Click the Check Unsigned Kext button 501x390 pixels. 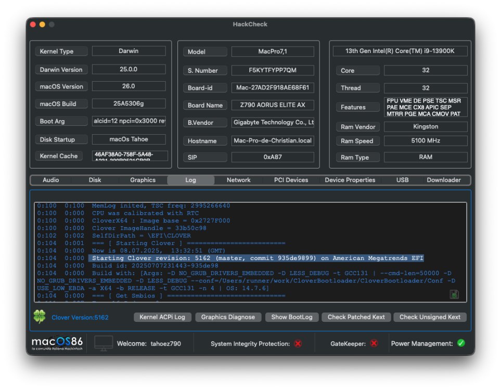pyautogui.click(x=430, y=317)
